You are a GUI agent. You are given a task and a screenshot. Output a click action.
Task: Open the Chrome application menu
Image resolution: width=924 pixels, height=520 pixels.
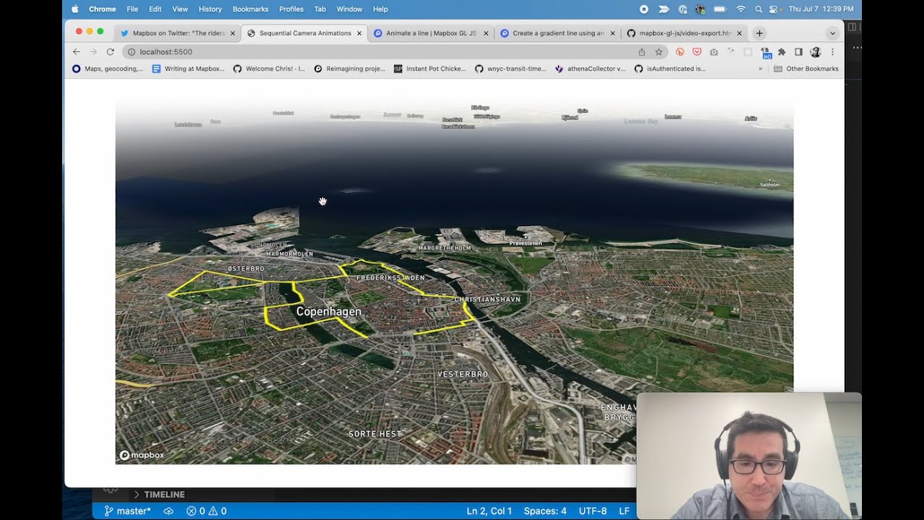(x=103, y=9)
